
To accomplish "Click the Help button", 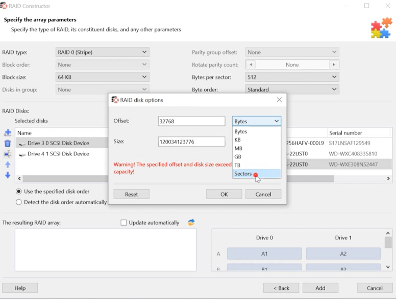I will [x=20, y=288].
